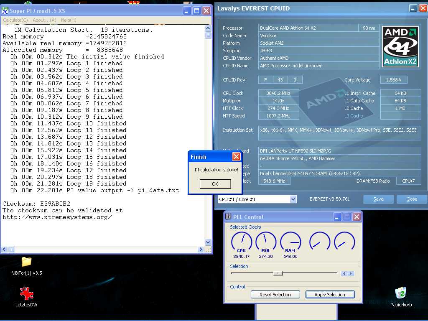Close the PLL Control window
The image size is (428, 321).
[357, 217]
